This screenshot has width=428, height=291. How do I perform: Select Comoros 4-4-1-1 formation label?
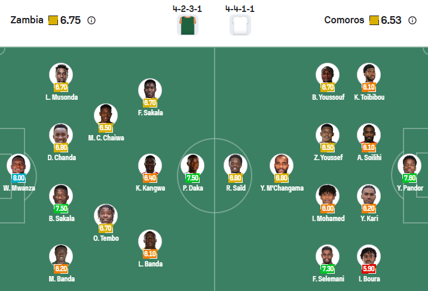(240, 8)
